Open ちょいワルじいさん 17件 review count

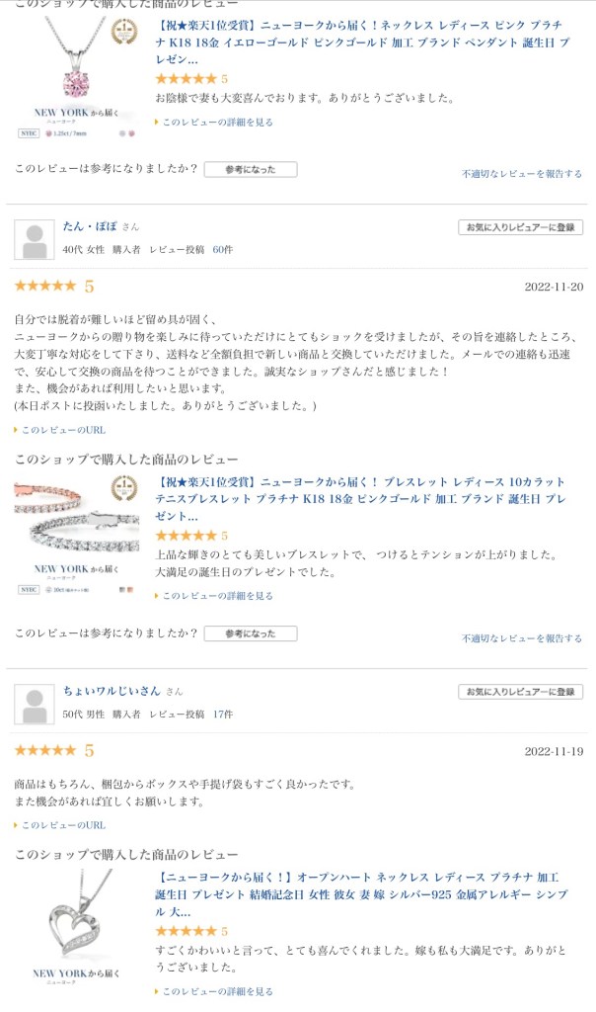coord(223,715)
